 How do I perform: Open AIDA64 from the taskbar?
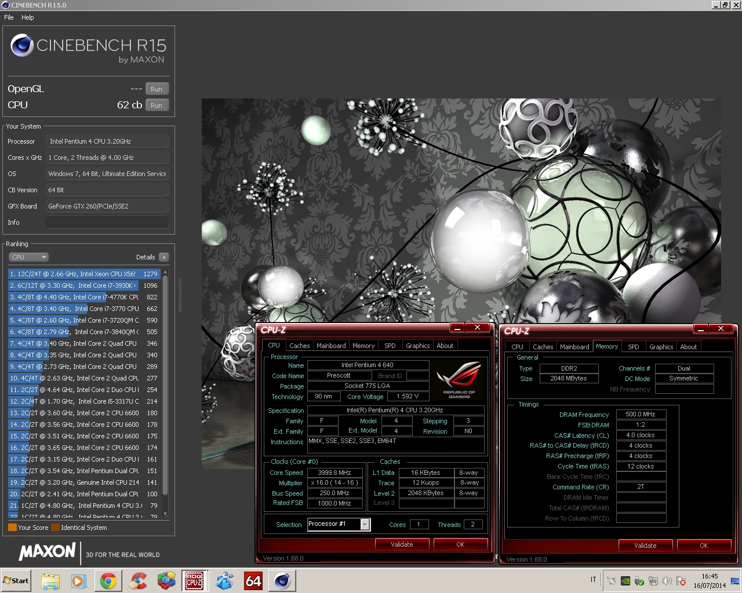(x=253, y=581)
